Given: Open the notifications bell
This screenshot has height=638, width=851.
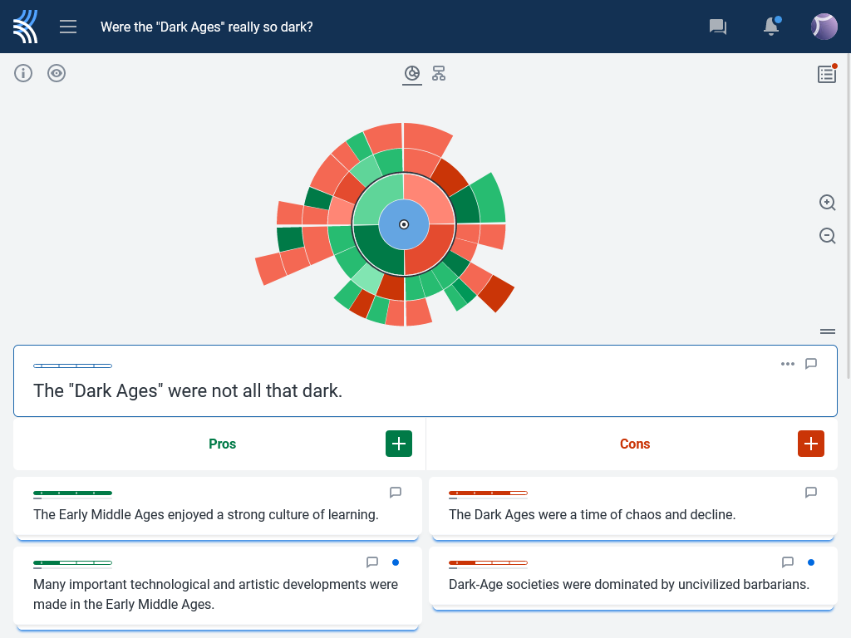Looking at the screenshot, I should [771, 27].
